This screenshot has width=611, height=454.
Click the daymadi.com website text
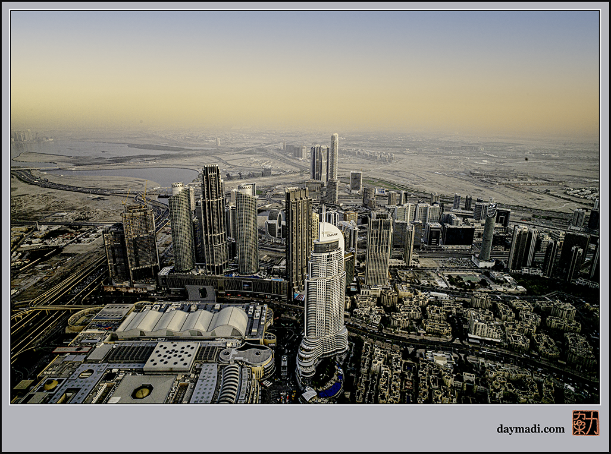tap(530, 429)
